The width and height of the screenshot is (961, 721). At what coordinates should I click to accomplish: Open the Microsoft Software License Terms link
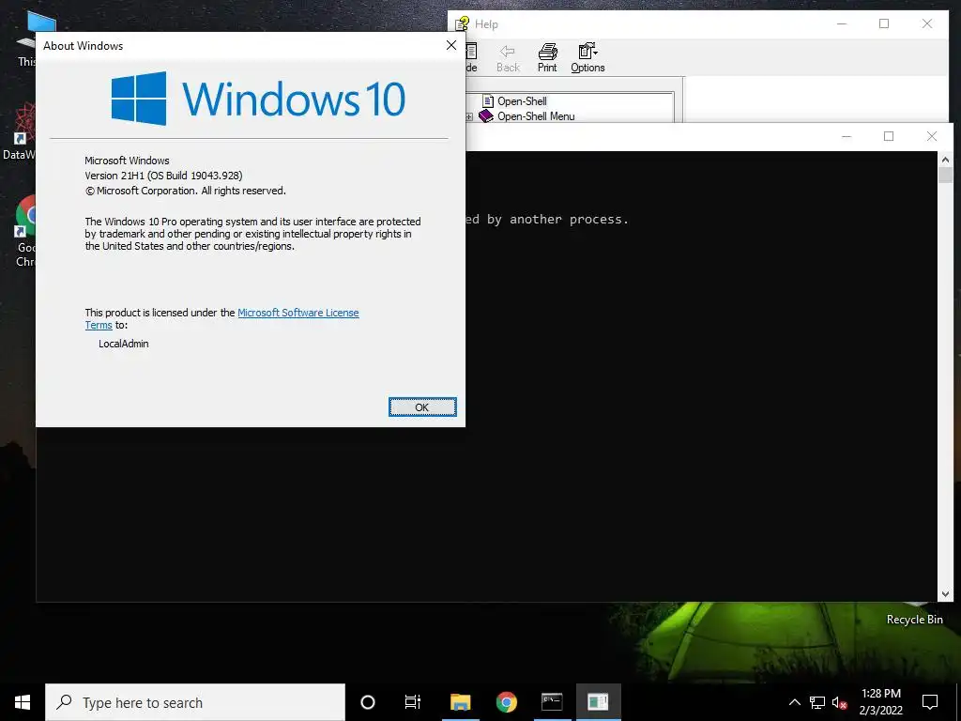297,313
